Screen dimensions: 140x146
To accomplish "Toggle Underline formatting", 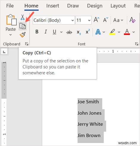I will [54, 32].
